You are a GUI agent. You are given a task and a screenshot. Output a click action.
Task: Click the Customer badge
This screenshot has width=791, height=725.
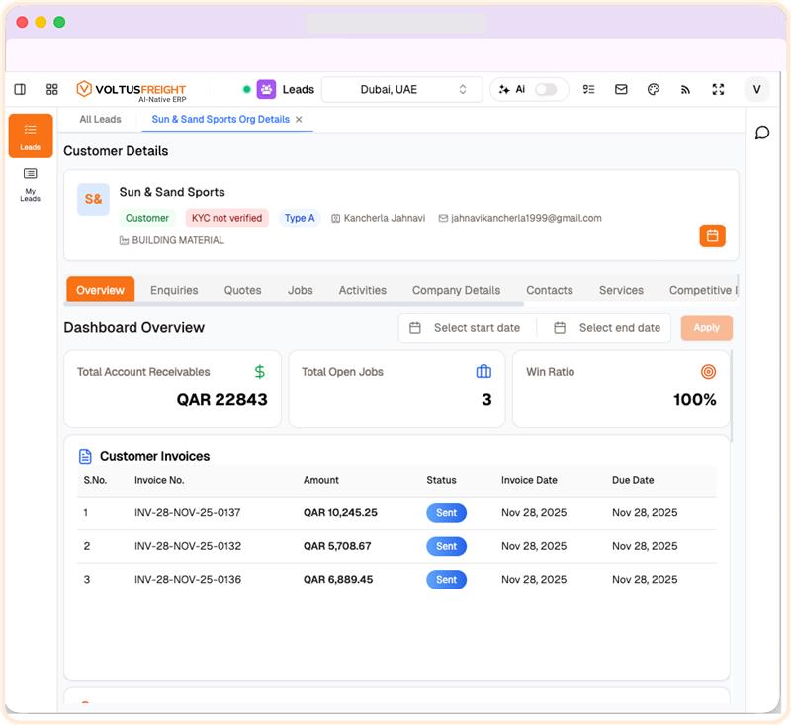pos(146,218)
